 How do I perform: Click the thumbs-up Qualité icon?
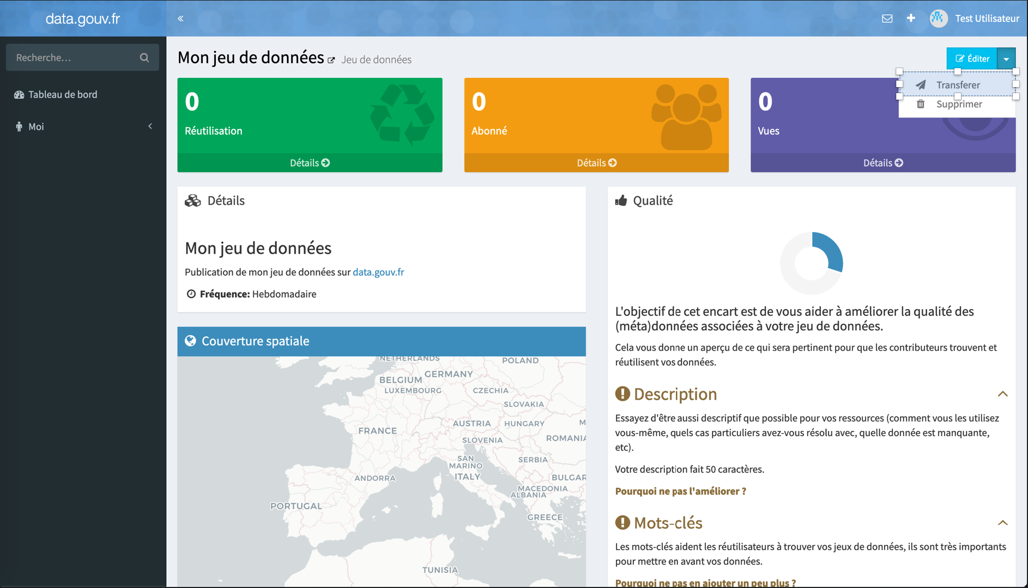[x=621, y=200]
